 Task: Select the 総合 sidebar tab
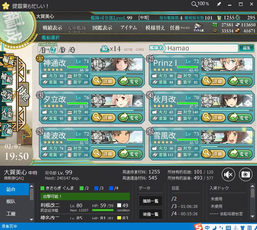point(14,189)
